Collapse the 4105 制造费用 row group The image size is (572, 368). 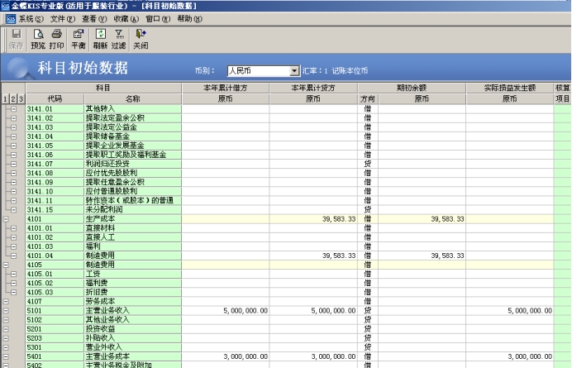tap(6, 265)
